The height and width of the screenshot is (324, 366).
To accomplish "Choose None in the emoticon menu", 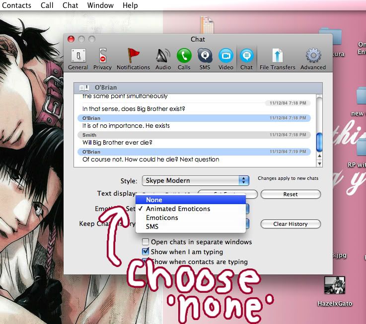I will (x=191, y=200).
